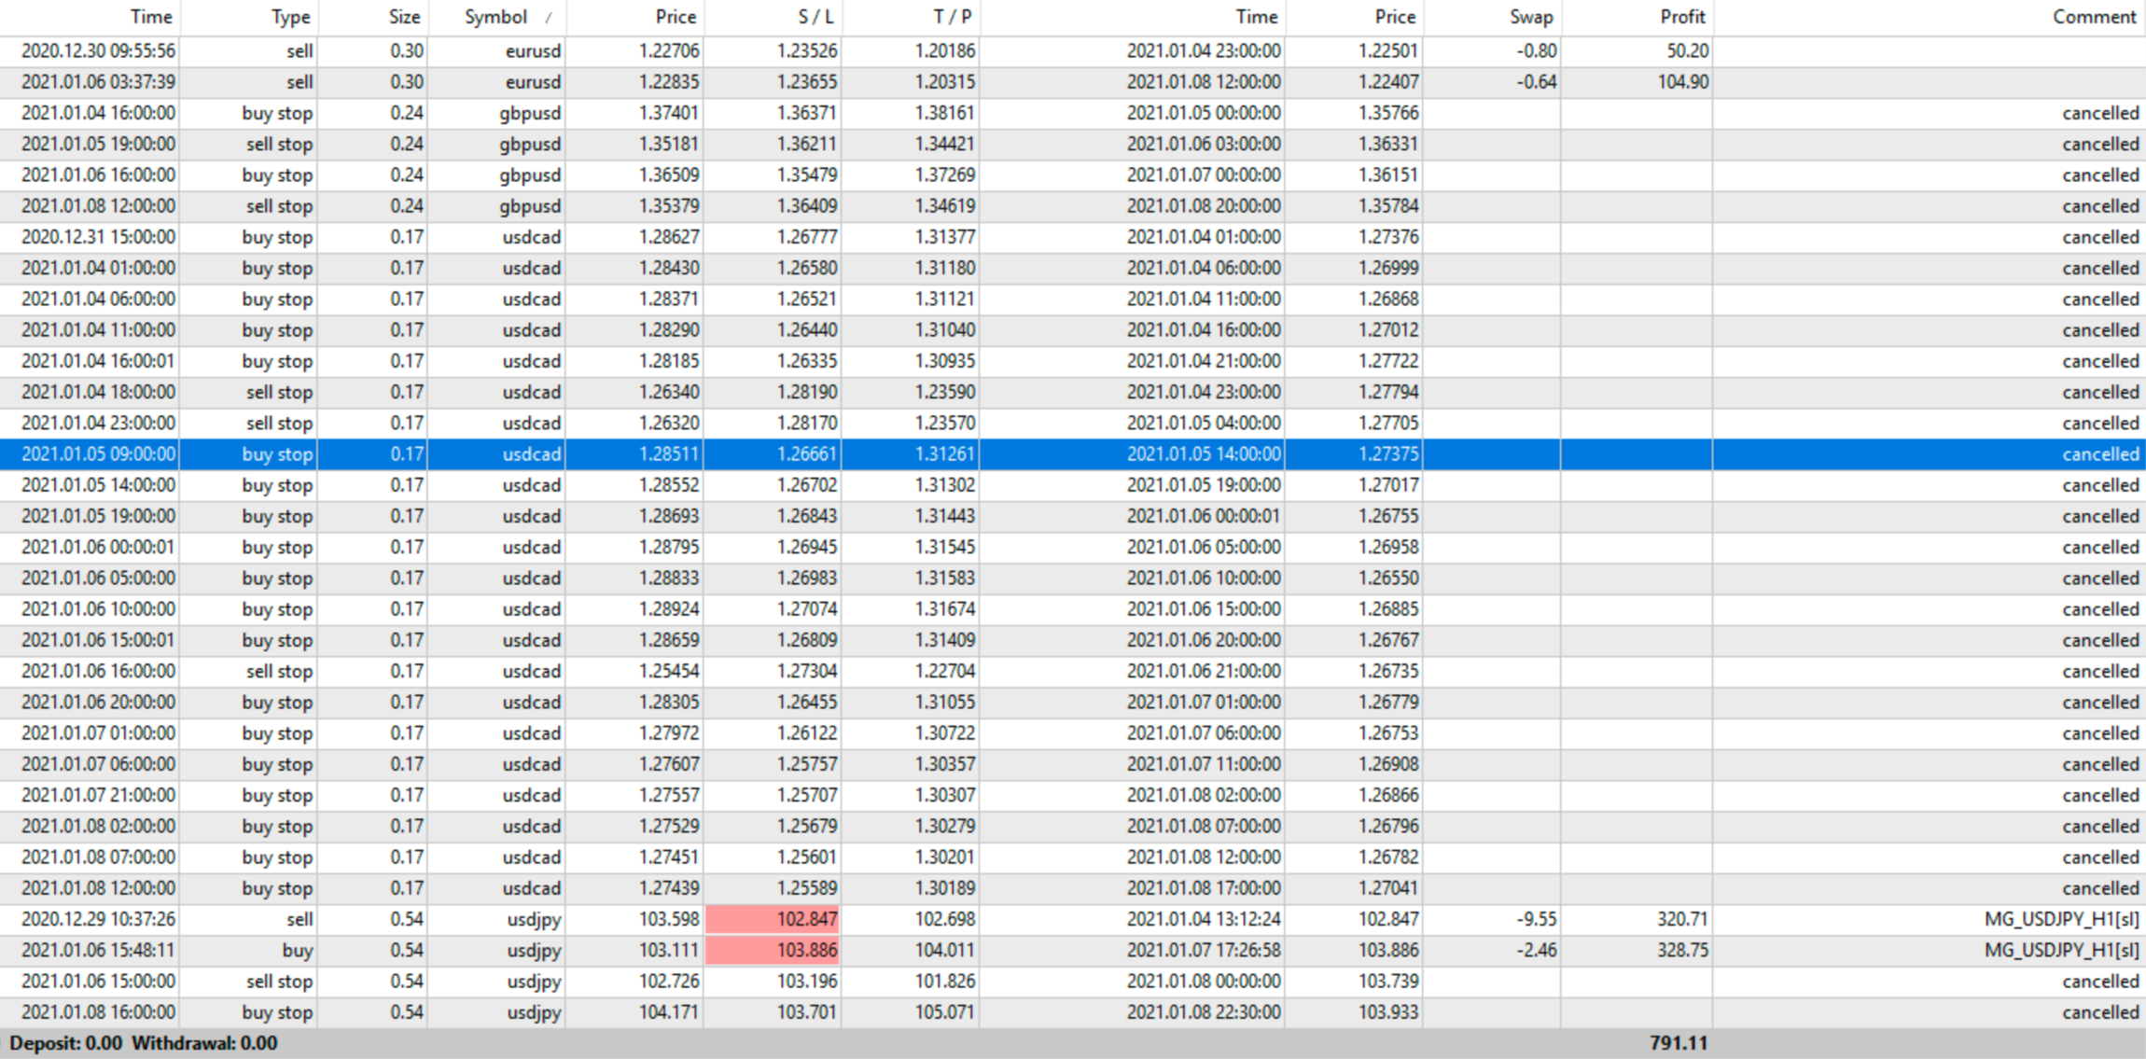Click the total profit 791.11 in summary
This screenshot has width=2146, height=1059.
tap(1678, 1043)
